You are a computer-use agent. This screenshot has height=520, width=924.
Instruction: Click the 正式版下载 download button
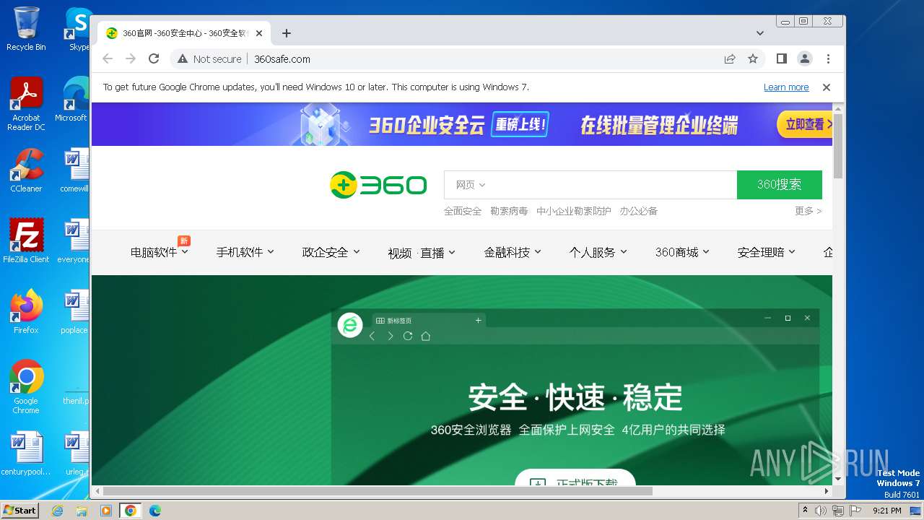[575, 477]
